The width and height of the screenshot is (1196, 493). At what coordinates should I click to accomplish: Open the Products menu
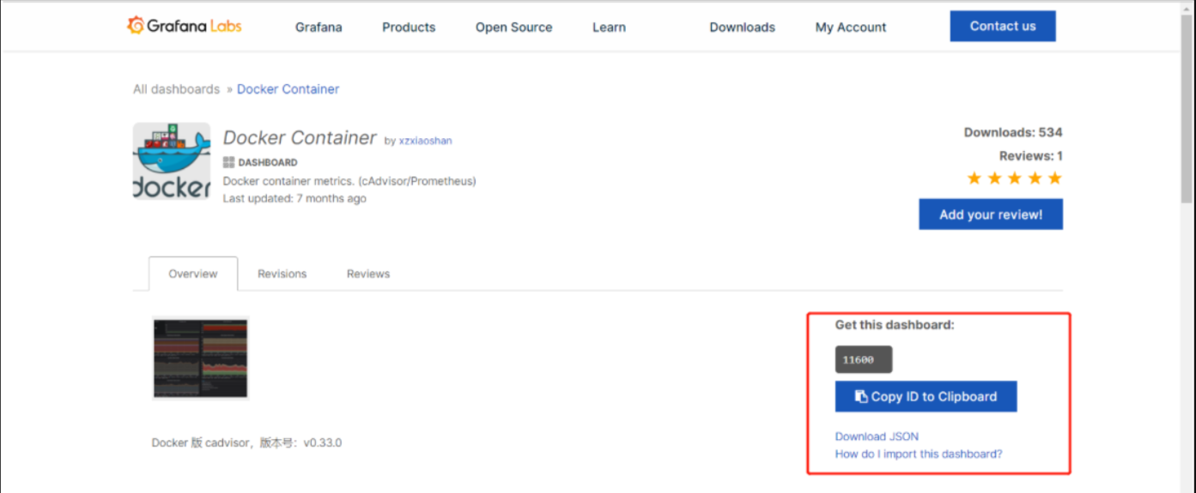coord(409,27)
